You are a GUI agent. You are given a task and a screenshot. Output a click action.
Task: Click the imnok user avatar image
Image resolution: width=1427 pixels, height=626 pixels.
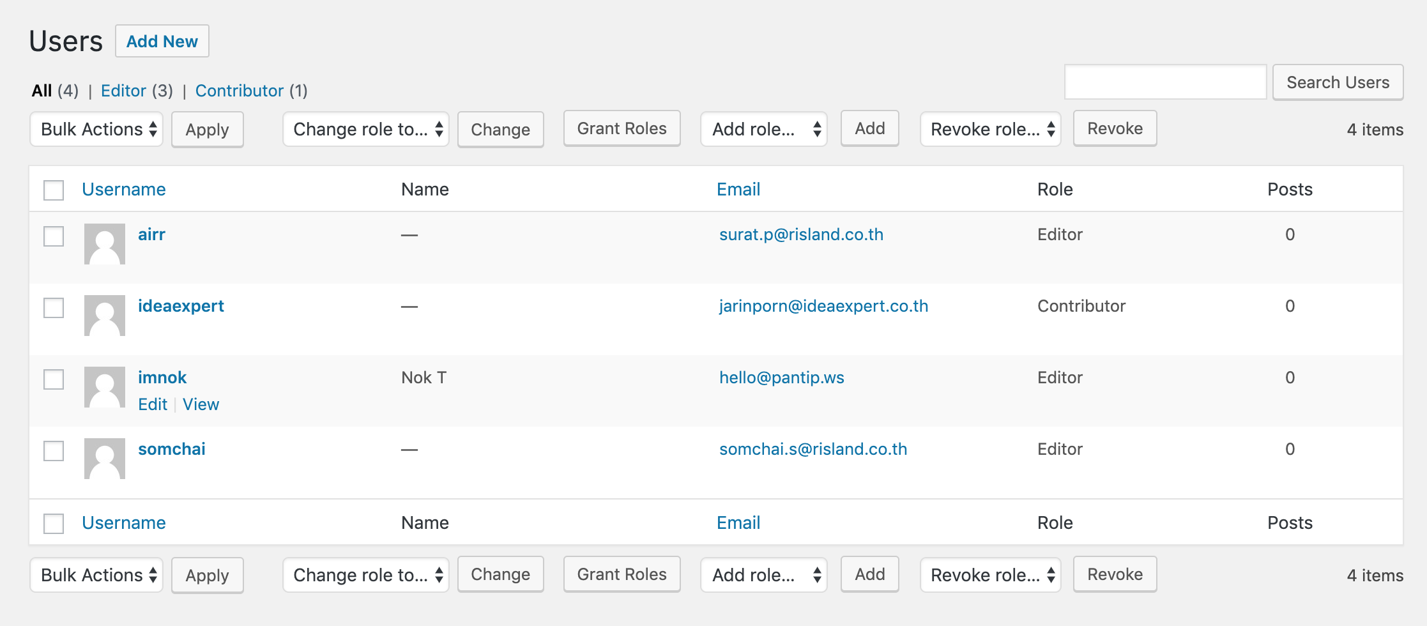tap(104, 387)
